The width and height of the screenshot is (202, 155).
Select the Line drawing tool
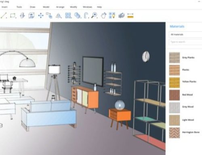coord(4,15)
